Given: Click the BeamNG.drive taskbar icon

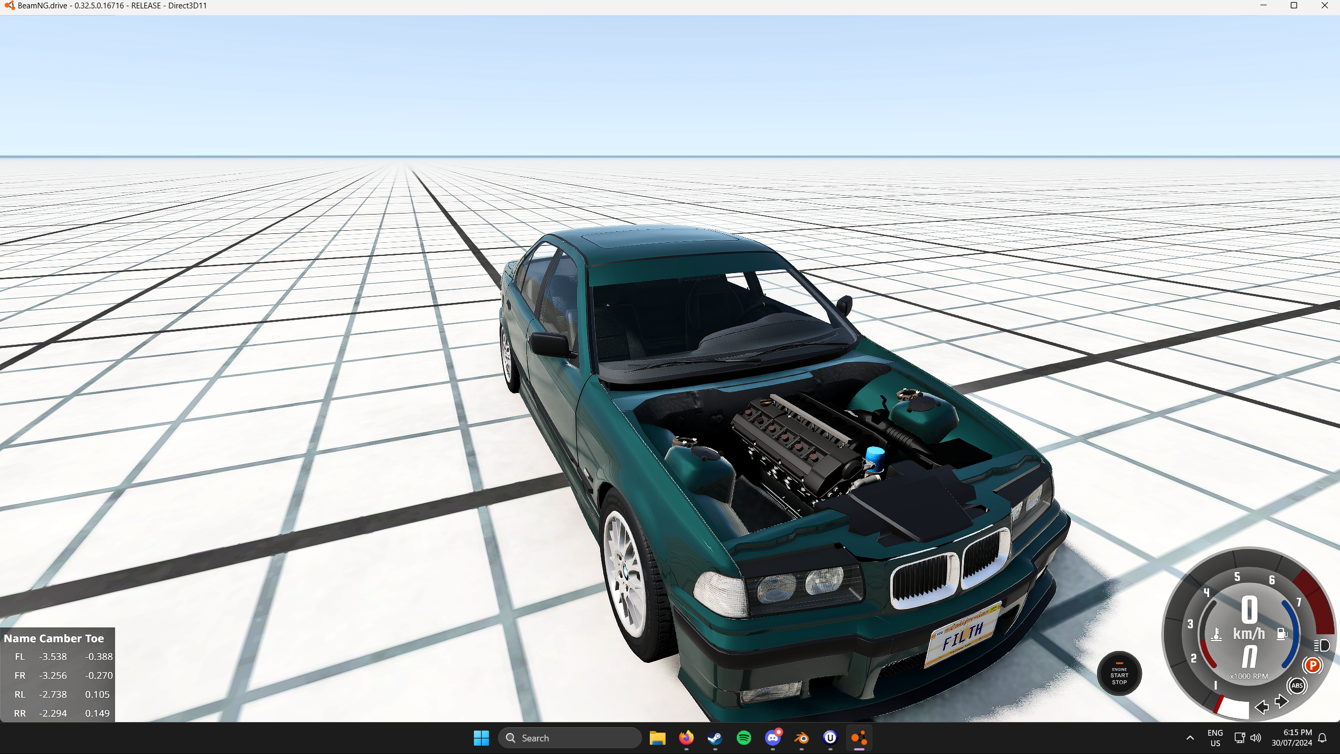Looking at the screenshot, I should coord(859,738).
